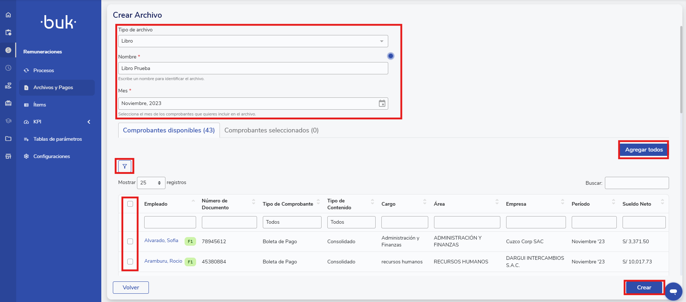The height and width of the screenshot is (302, 686).
Task: Click the Agregar todos button
Action: (x=643, y=150)
